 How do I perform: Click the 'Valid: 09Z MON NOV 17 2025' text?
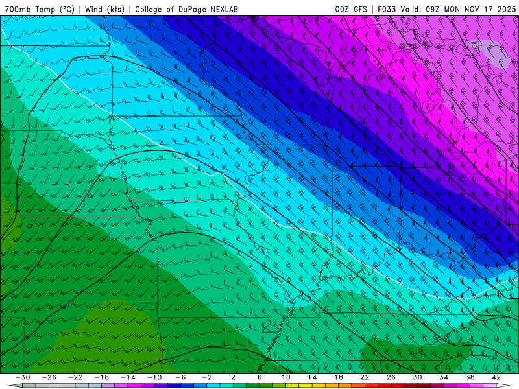click(458, 9)
